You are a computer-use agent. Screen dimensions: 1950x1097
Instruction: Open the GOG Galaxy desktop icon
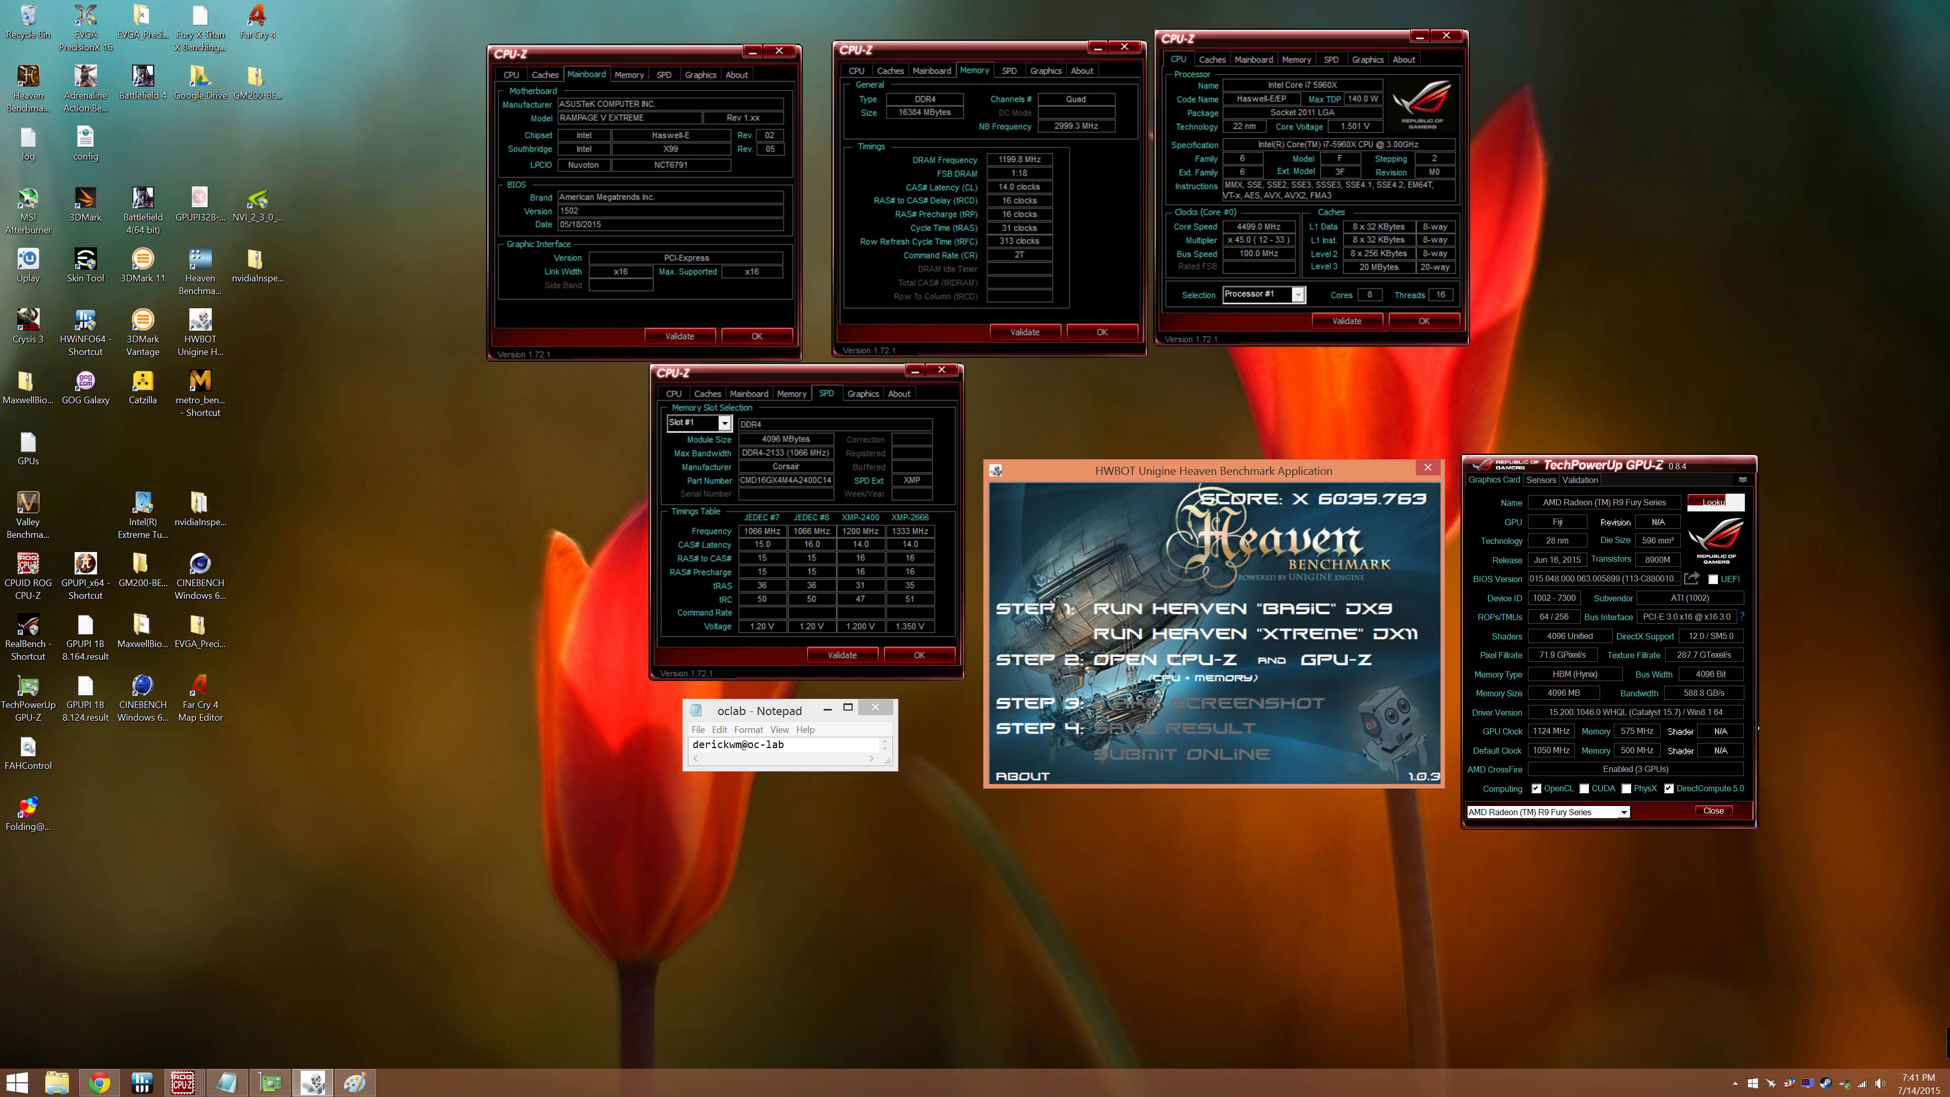click(85, 388)
